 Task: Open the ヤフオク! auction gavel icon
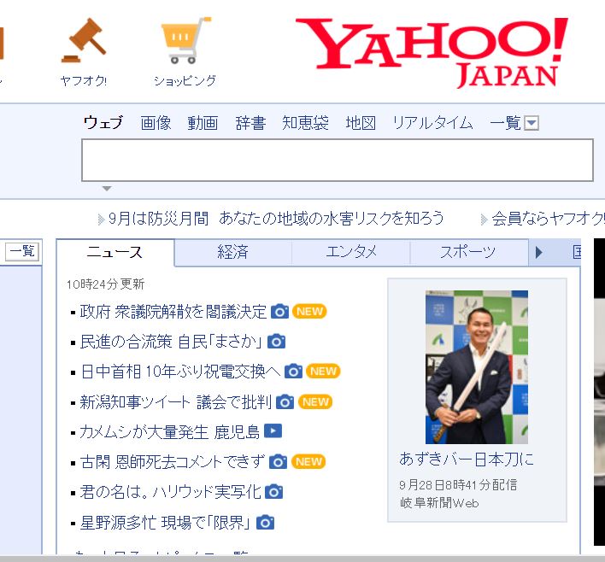pos(84,40)
